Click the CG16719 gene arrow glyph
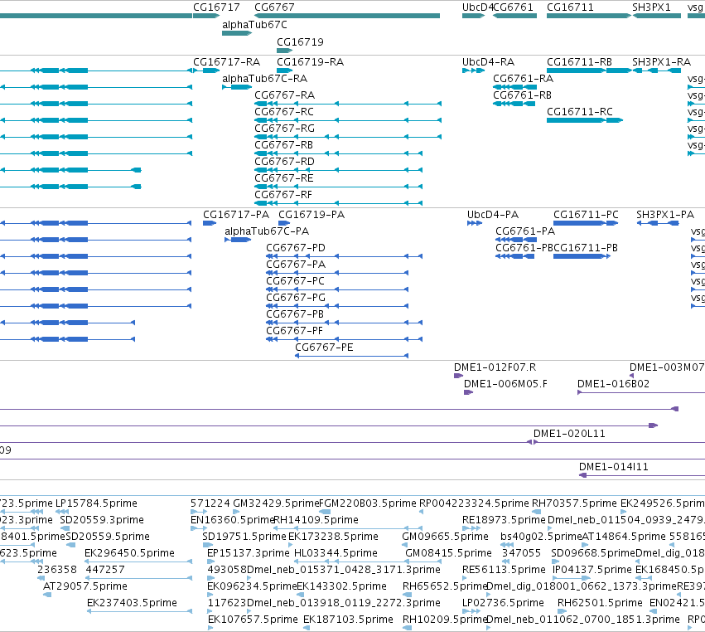This screenshot has width=705, height=632. [285, 51]
